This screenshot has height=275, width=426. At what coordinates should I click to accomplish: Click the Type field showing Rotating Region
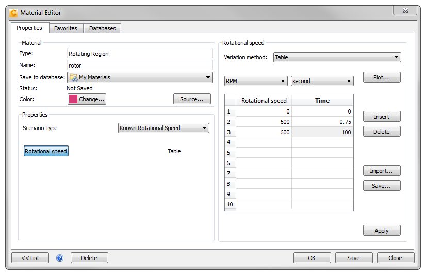(x=140, y=54)
